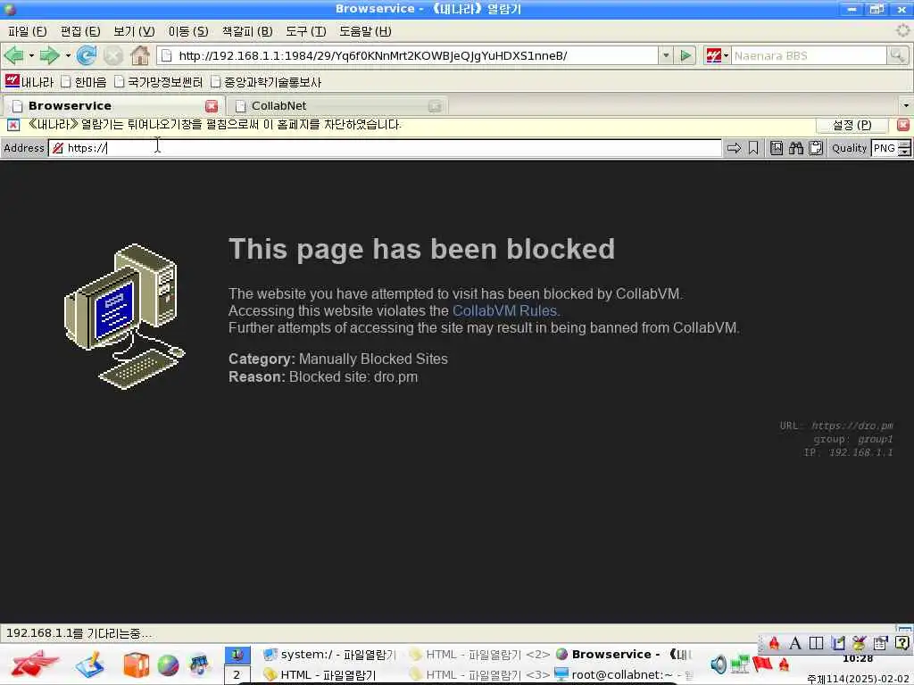Viewport: 914px width, 685px height.
Task: Launch the globe browser taskbar icon
Action: coord(168,665)
